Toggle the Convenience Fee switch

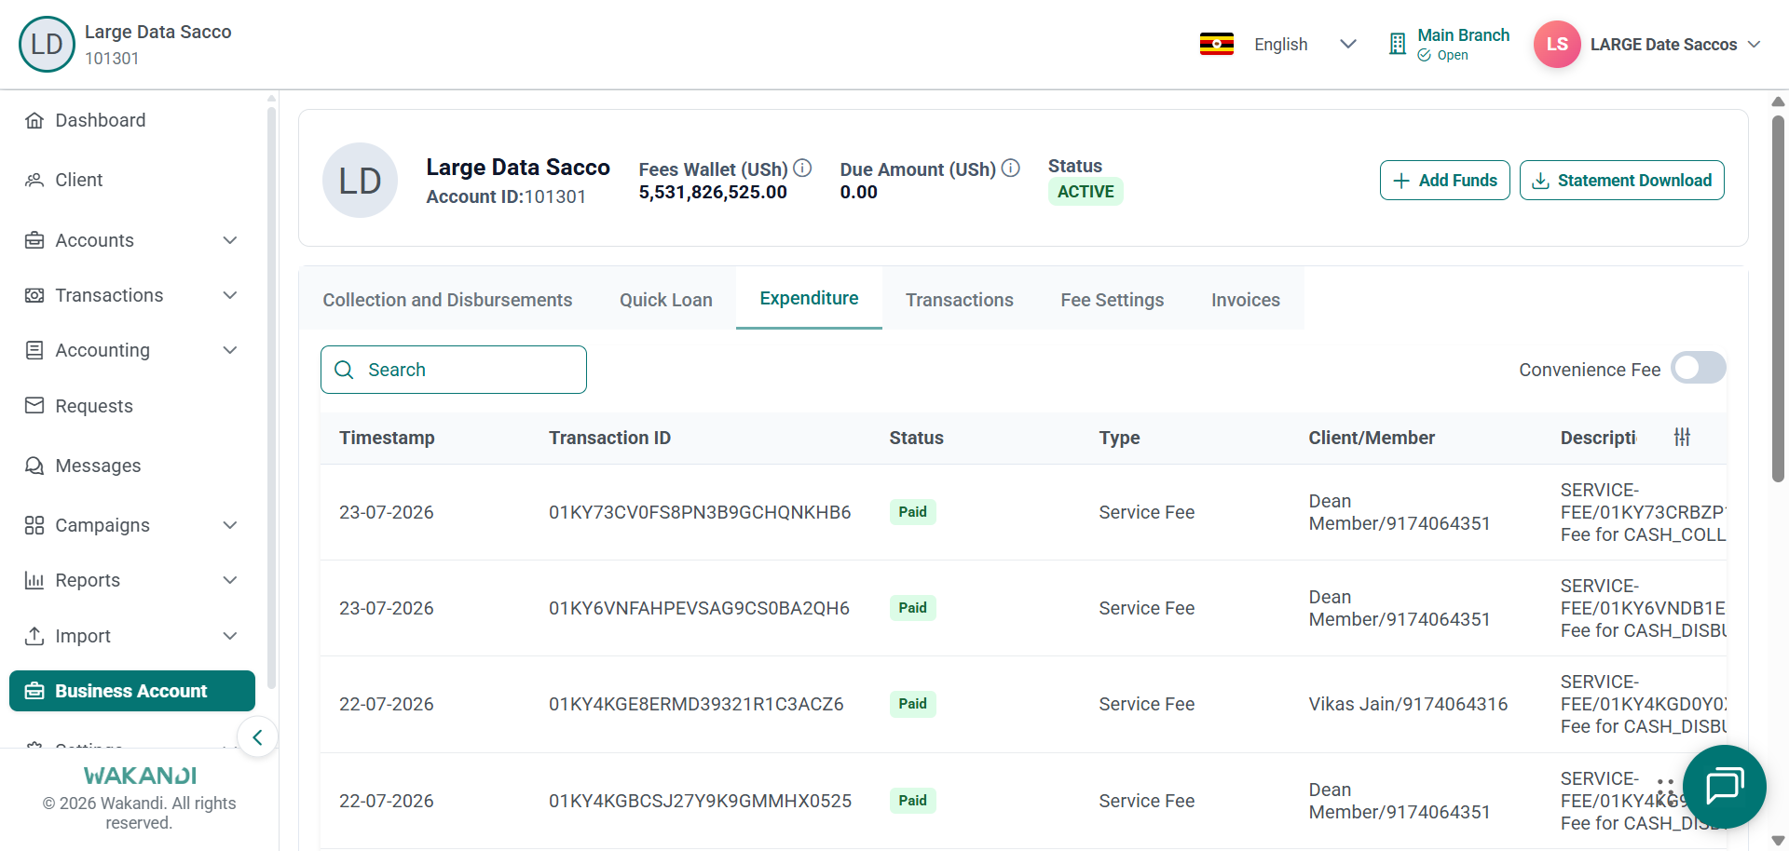coord(1698,368)
